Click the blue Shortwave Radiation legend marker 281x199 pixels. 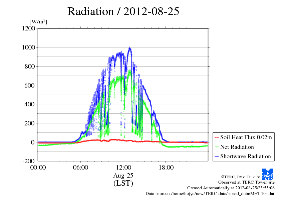(217, 157)
